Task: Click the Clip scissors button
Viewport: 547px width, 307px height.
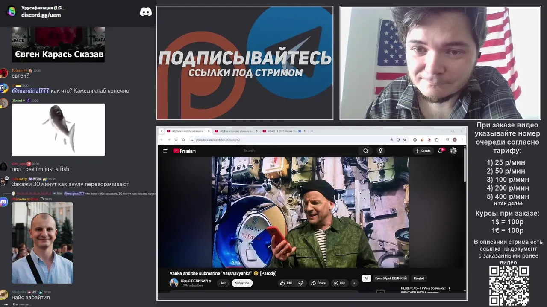Action: (x=339, y=283)
